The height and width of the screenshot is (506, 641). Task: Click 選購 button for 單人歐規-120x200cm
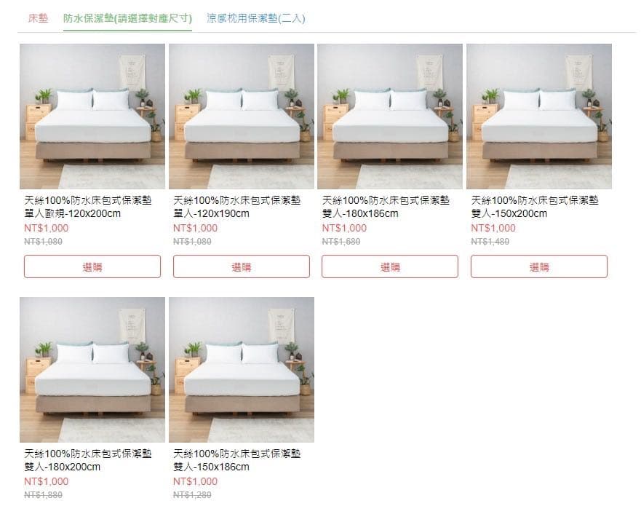[92, 266]
